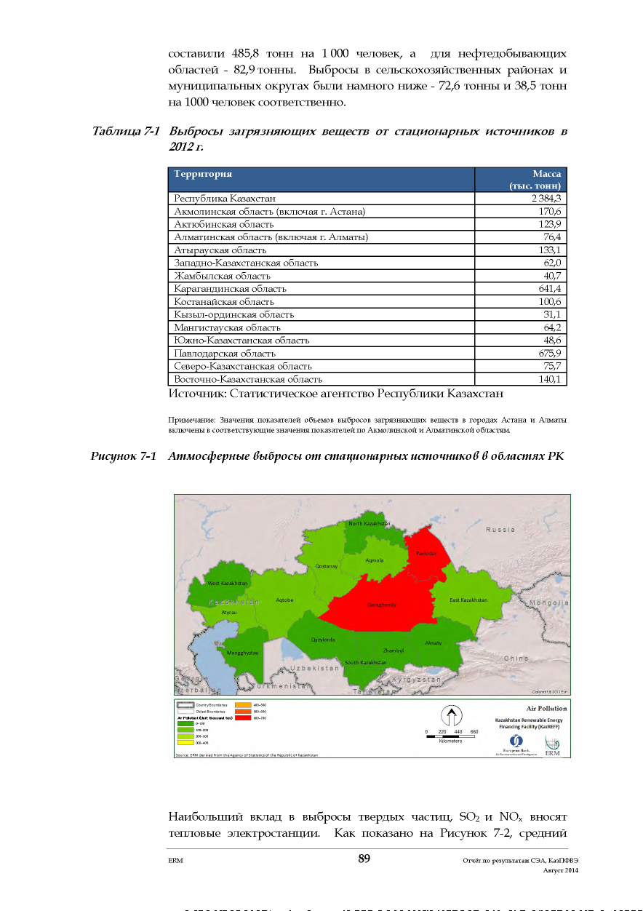Click the 'Атырауская область' row
The image size is (643, 911).
[x=367, y=250]
